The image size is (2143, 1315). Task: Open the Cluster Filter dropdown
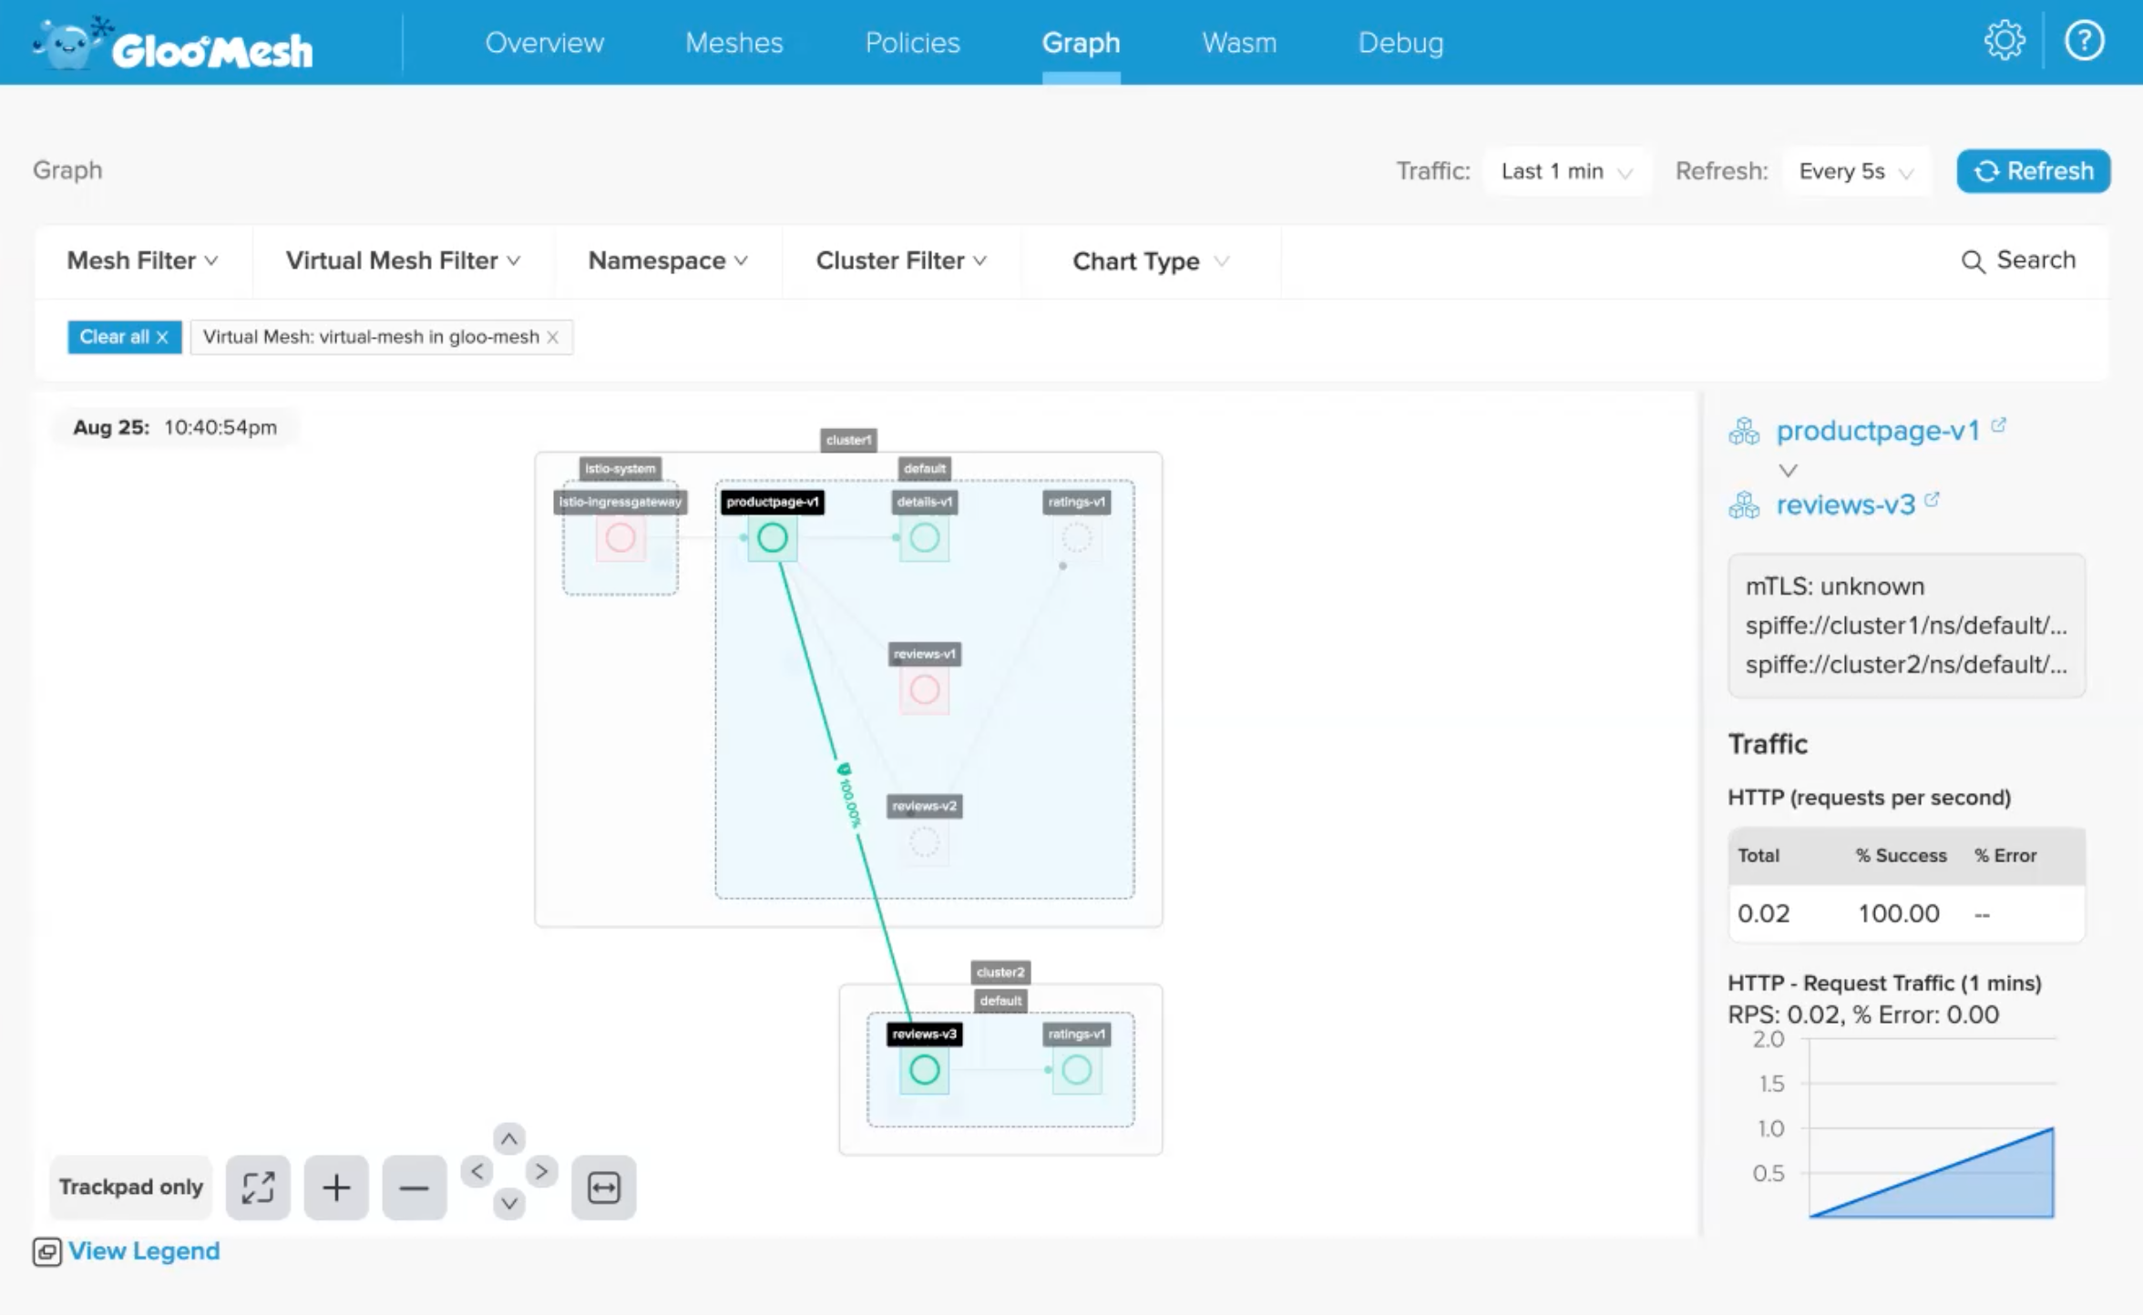(901, 260)
